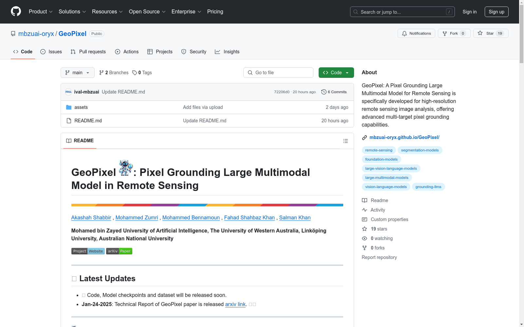This screenshot has height=327, width=524.
Task: Expand the Product menu
Action: 41,11
